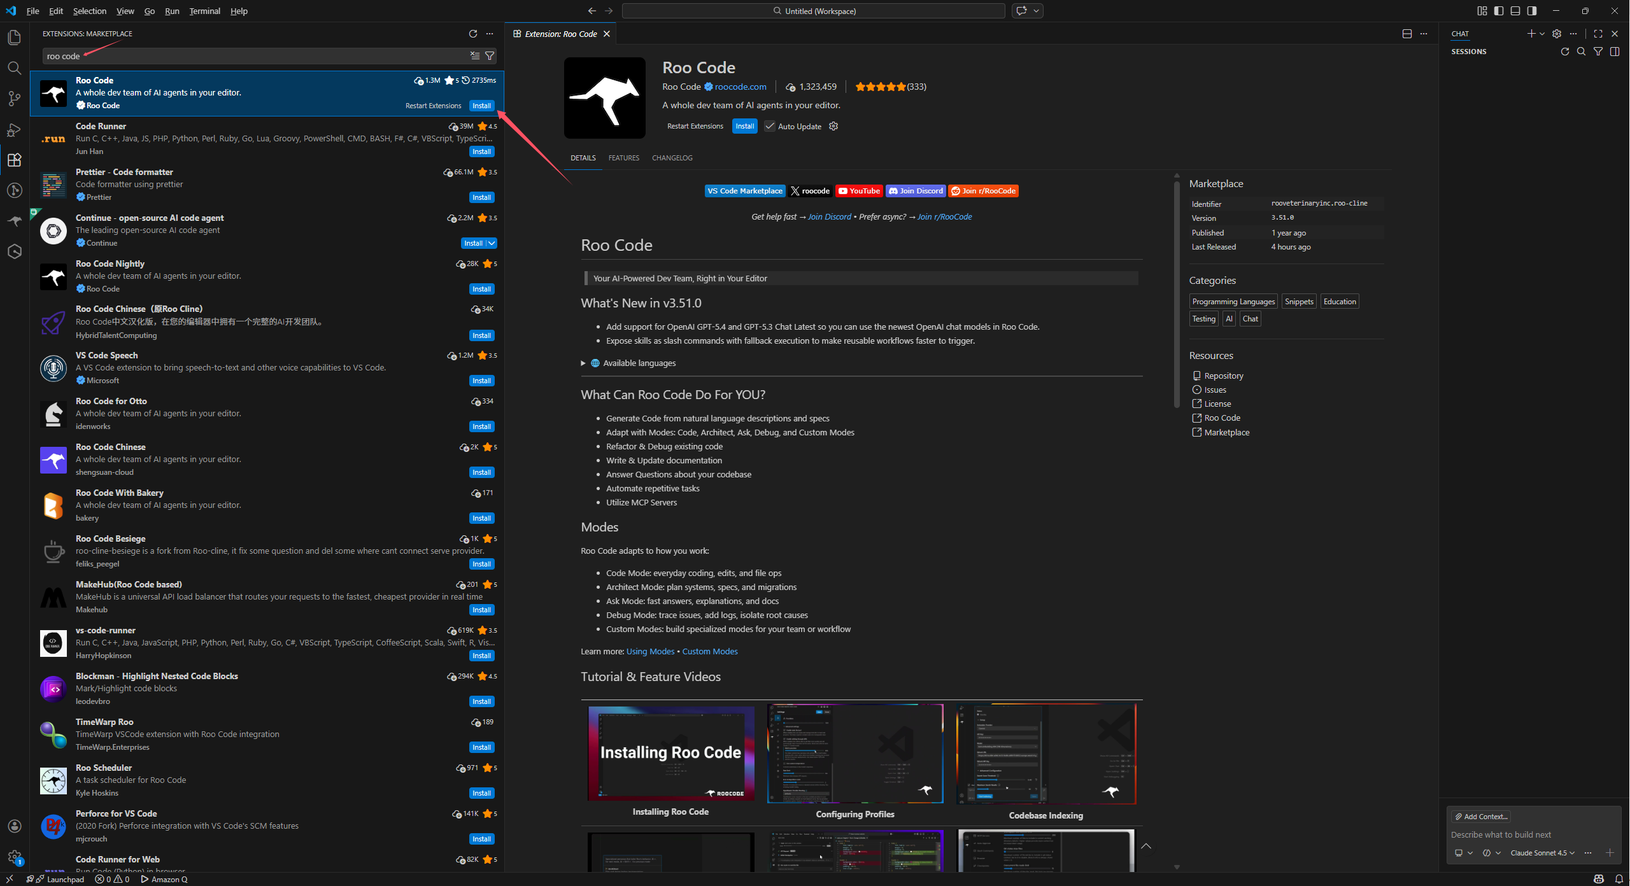Refresh the extensions marketplace list

click(473, 34)
